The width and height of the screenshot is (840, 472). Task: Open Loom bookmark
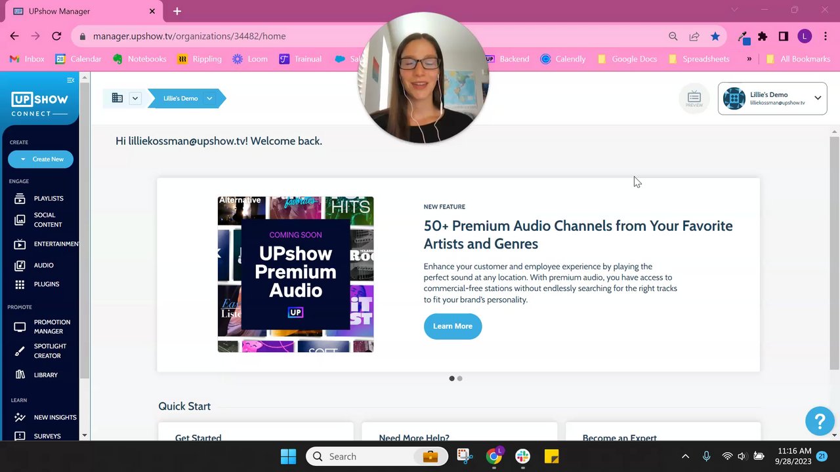250,58
